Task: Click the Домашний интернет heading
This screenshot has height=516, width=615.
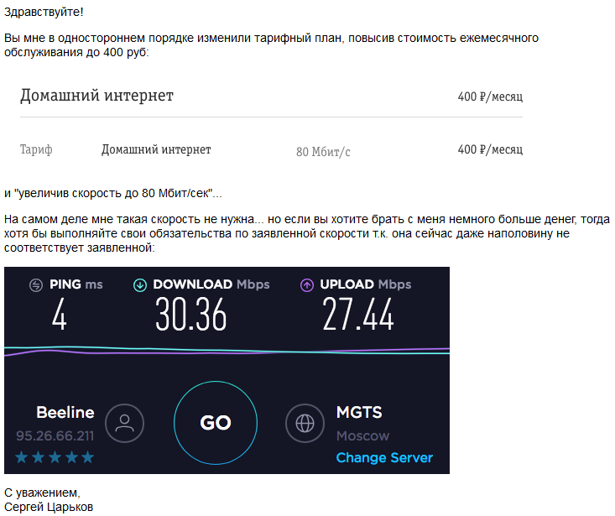Action: coord(96,96)
